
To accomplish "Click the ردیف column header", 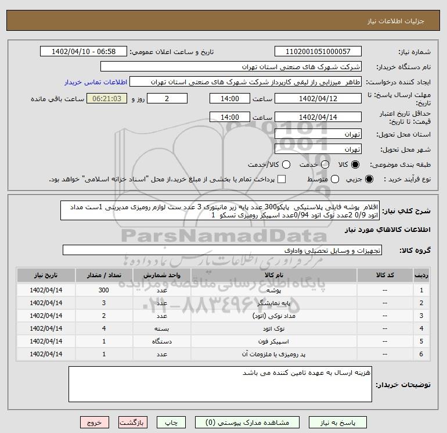I will coord(421,275).
